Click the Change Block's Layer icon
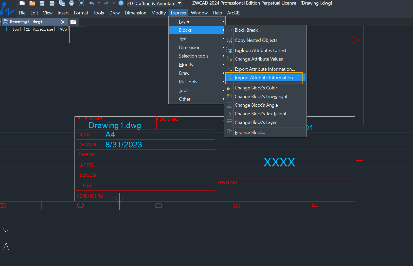Image resolution: width=413 pixels, height=266 pixels. click(x=229, y=122)
